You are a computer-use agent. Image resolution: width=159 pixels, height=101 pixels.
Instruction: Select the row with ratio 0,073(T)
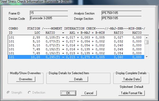click(x=76, y=41)
